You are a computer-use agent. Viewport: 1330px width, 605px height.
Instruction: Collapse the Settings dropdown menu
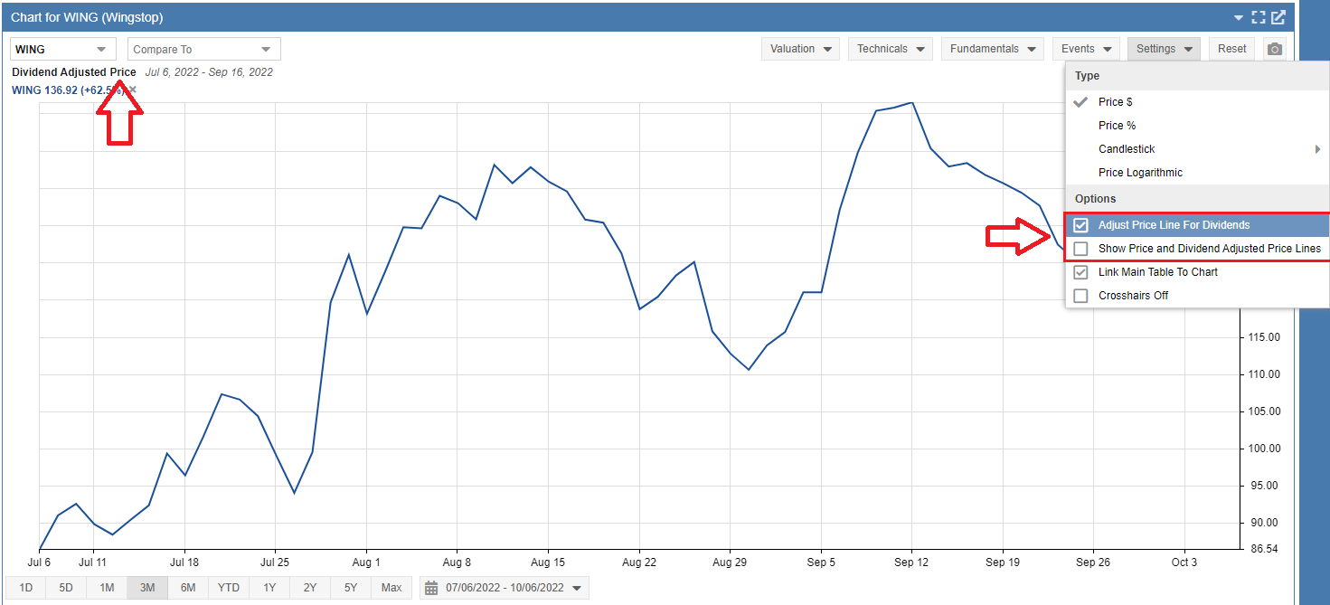1164,49
